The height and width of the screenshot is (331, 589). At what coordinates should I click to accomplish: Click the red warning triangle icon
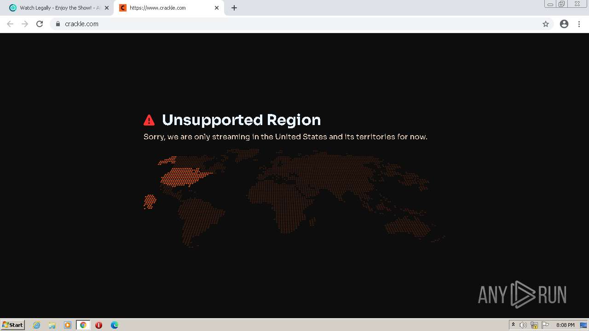(149, 120)
